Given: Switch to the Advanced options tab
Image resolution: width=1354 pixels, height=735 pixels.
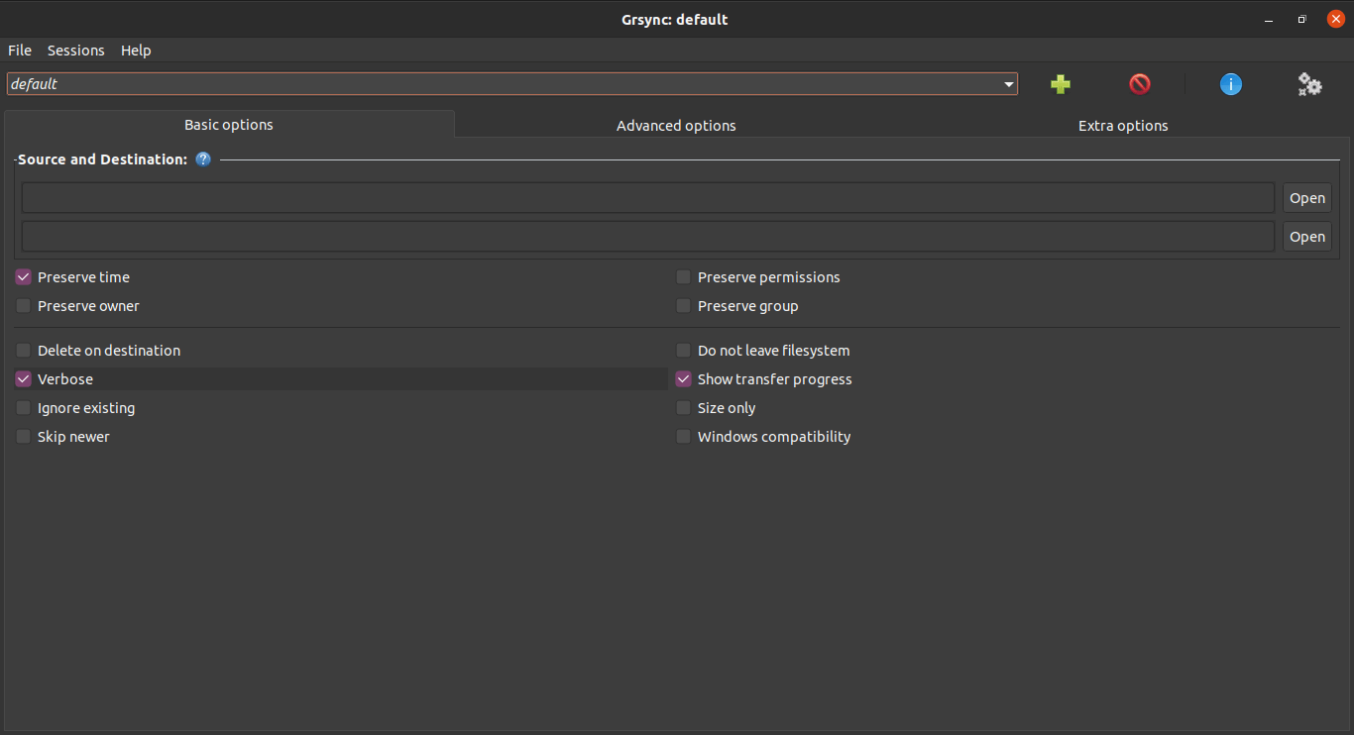Looking at the screenshot, I should tap(676, 126).
